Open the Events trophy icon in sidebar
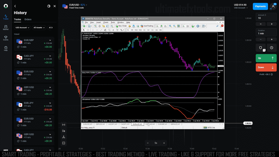This screenshot has width=279, height=157. pyautogui.click(x=6, y=38)
